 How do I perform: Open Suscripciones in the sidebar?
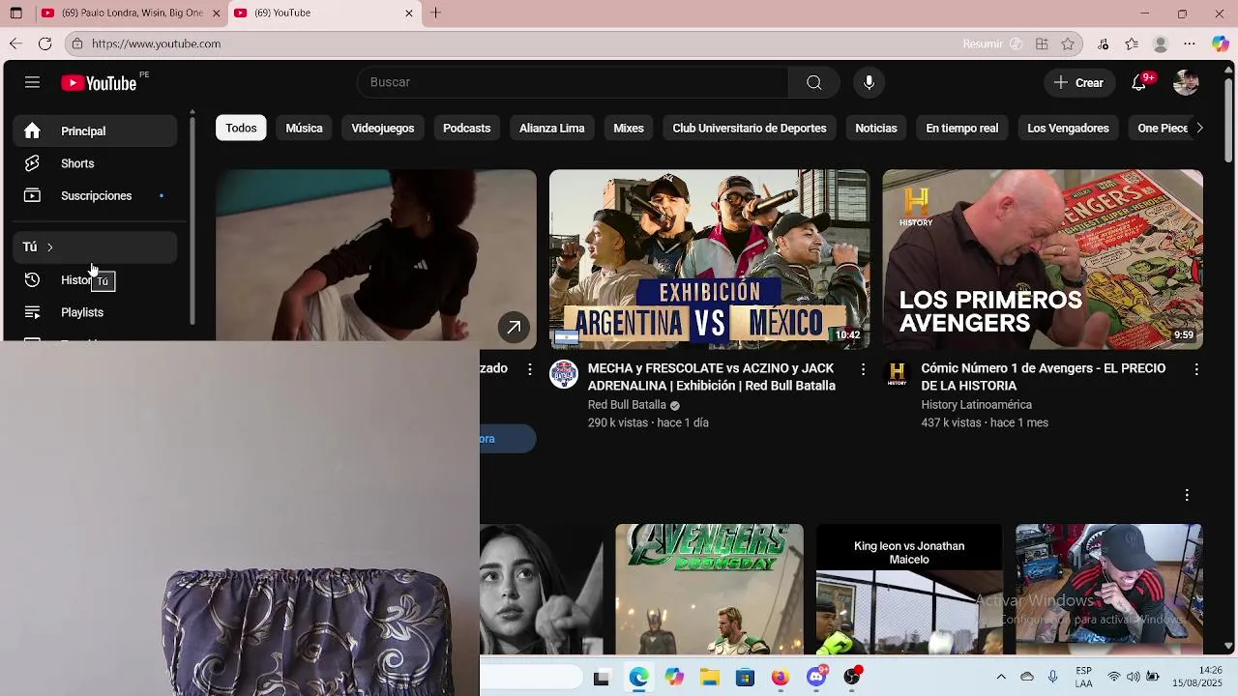(95, 196)
